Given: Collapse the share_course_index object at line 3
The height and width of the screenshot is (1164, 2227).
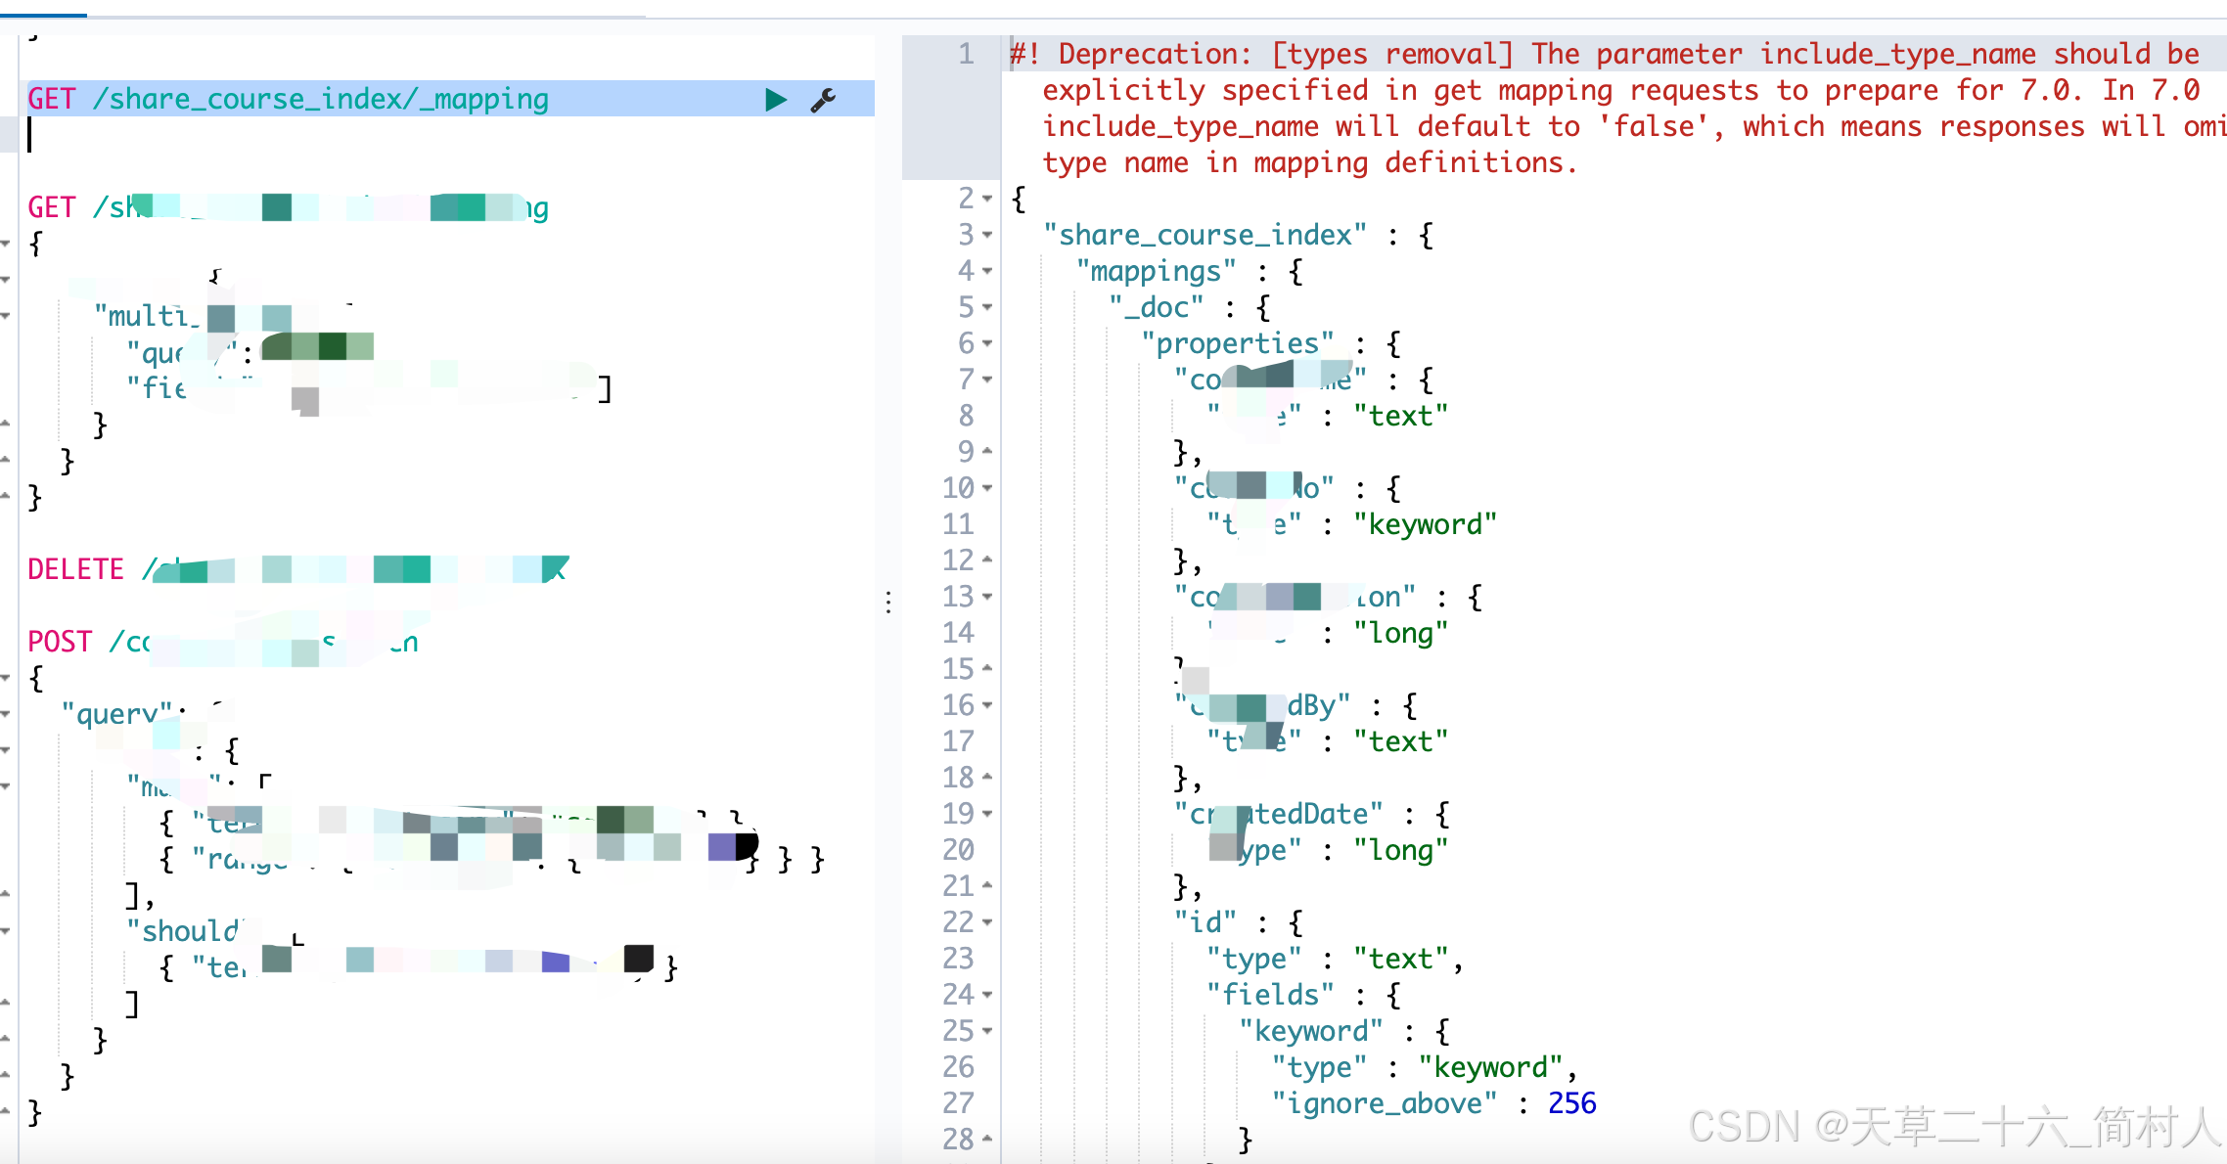Looking at the screenshot, I should tap(987, 235).
